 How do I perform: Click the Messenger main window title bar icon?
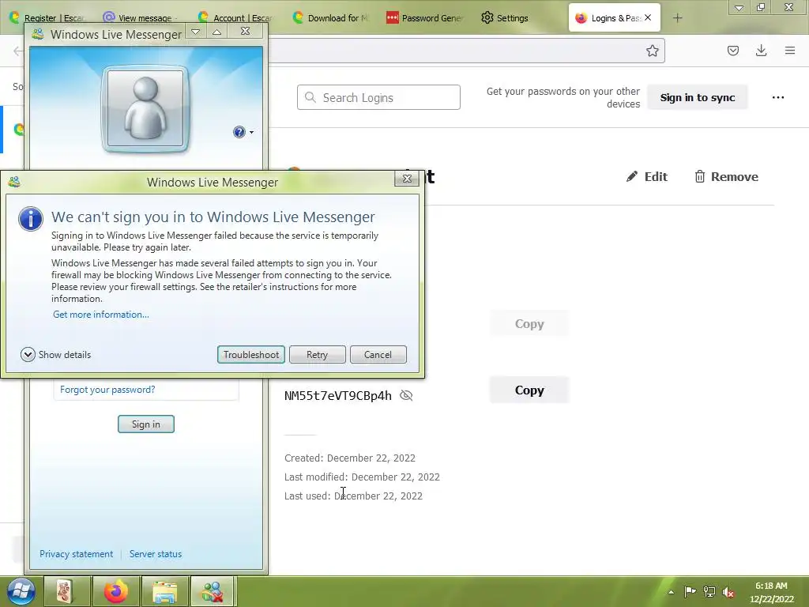click(38, 35)
